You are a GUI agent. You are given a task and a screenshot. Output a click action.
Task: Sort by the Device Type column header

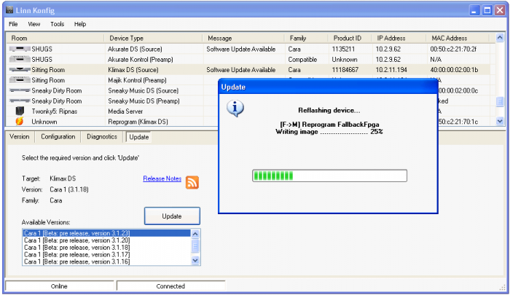tap(154, 38)
